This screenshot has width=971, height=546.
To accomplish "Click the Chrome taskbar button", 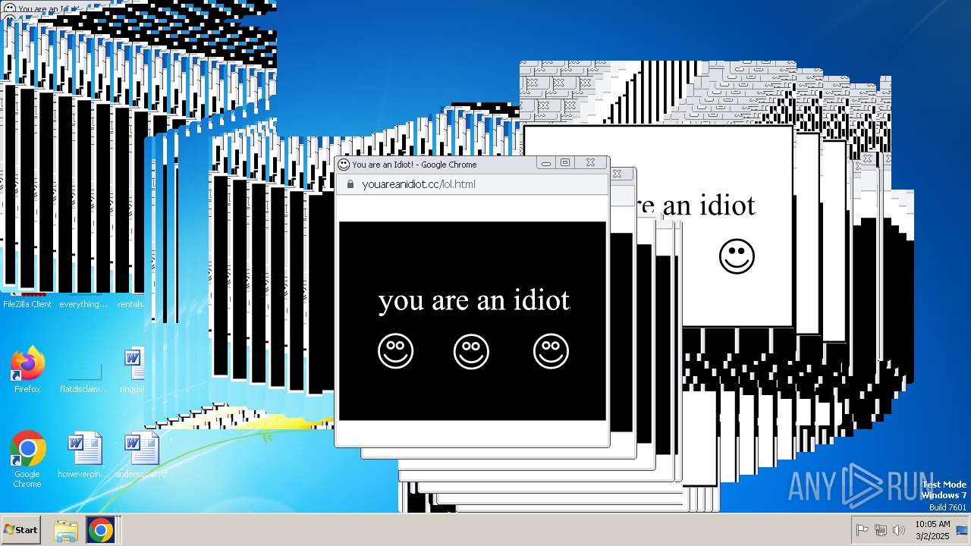I will click(x=100, y=530).
